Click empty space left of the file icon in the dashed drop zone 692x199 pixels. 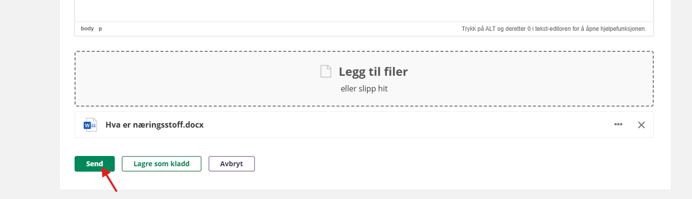196,78
